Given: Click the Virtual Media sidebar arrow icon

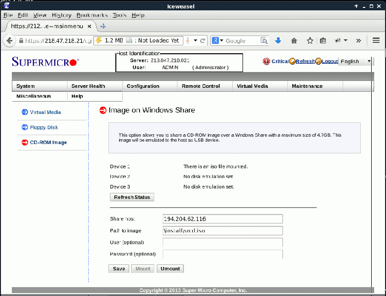Looking at the screenshot, I should point(25,112).
